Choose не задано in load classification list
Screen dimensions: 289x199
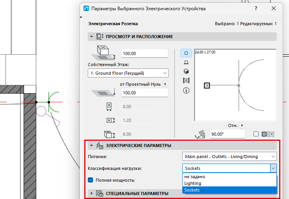(x=229, y=177)
